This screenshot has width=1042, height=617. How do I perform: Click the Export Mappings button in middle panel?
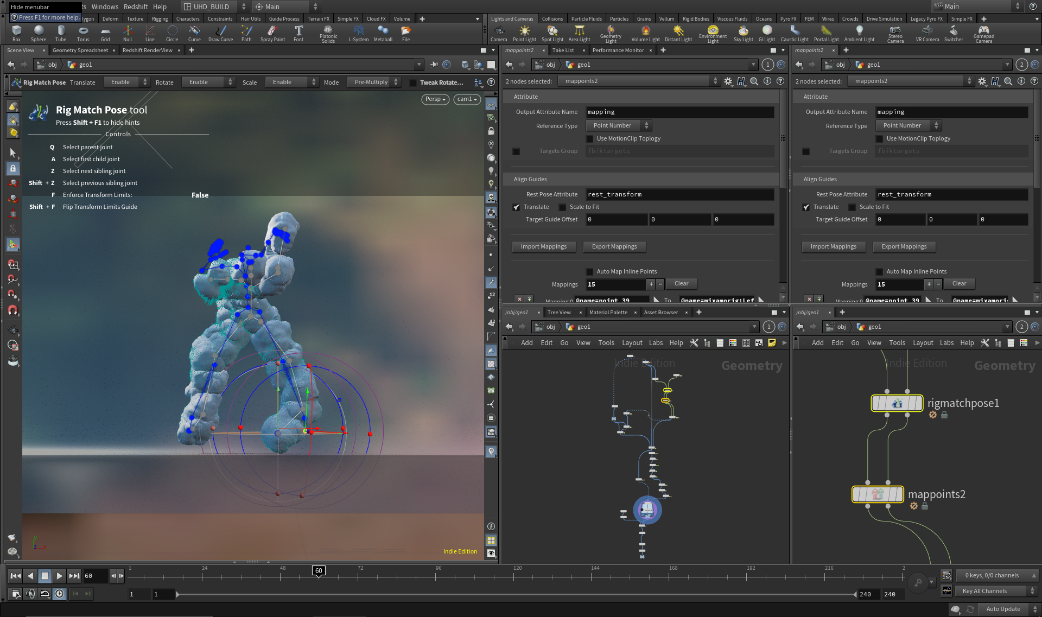click(x=614, y=247)
